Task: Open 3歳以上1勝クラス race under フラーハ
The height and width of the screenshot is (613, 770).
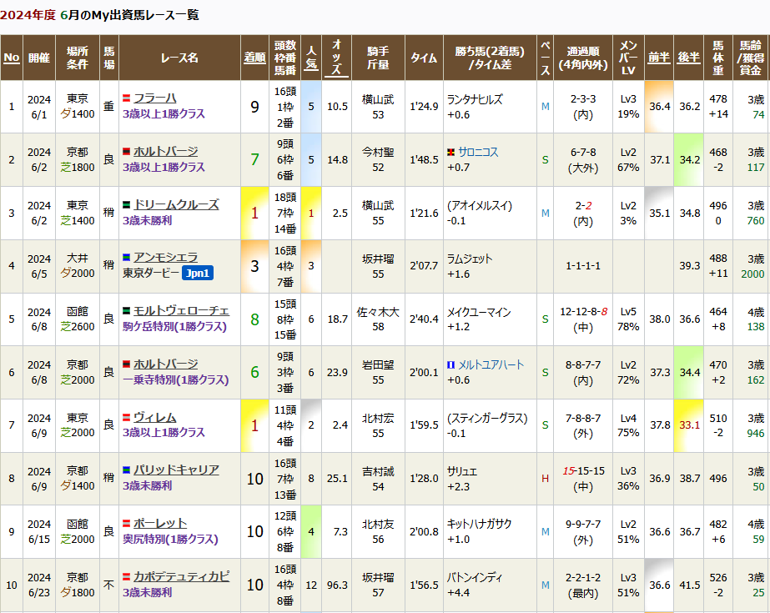Action: tap(164, 114)
